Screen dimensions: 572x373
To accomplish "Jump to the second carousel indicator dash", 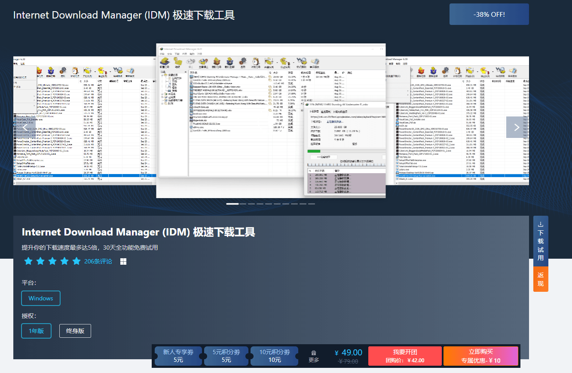I will pyautogui.click(x=243, y=204).
